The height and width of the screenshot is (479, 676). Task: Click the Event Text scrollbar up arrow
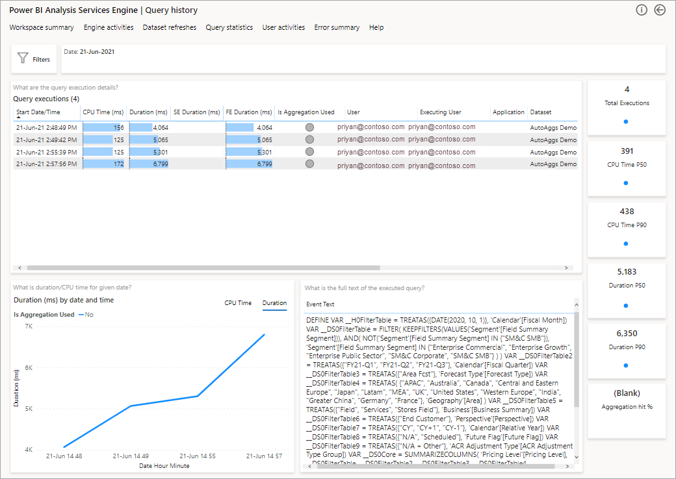[x=575, y=304]
